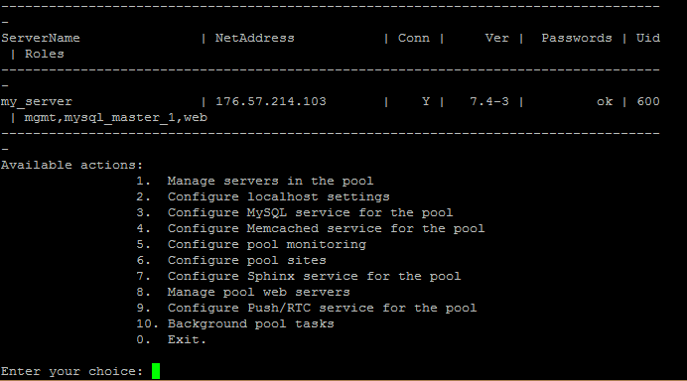Click the IP address 176.57.214.103

tap(271, 101)
